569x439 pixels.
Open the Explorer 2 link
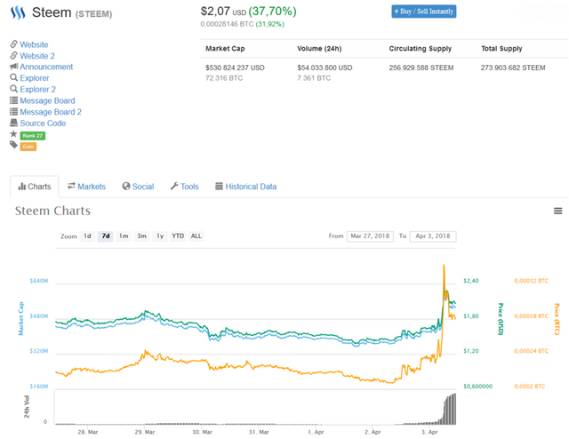click(37, 89)
